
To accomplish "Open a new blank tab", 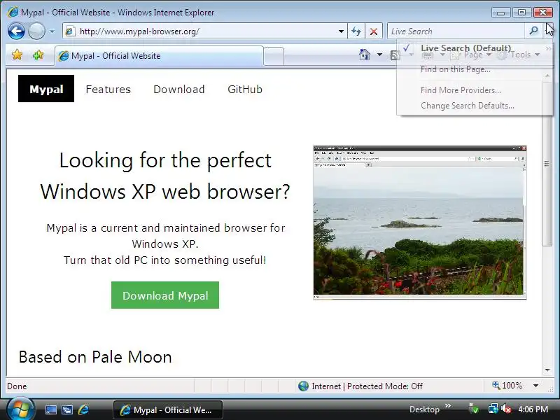I will [x=274, y=57].
